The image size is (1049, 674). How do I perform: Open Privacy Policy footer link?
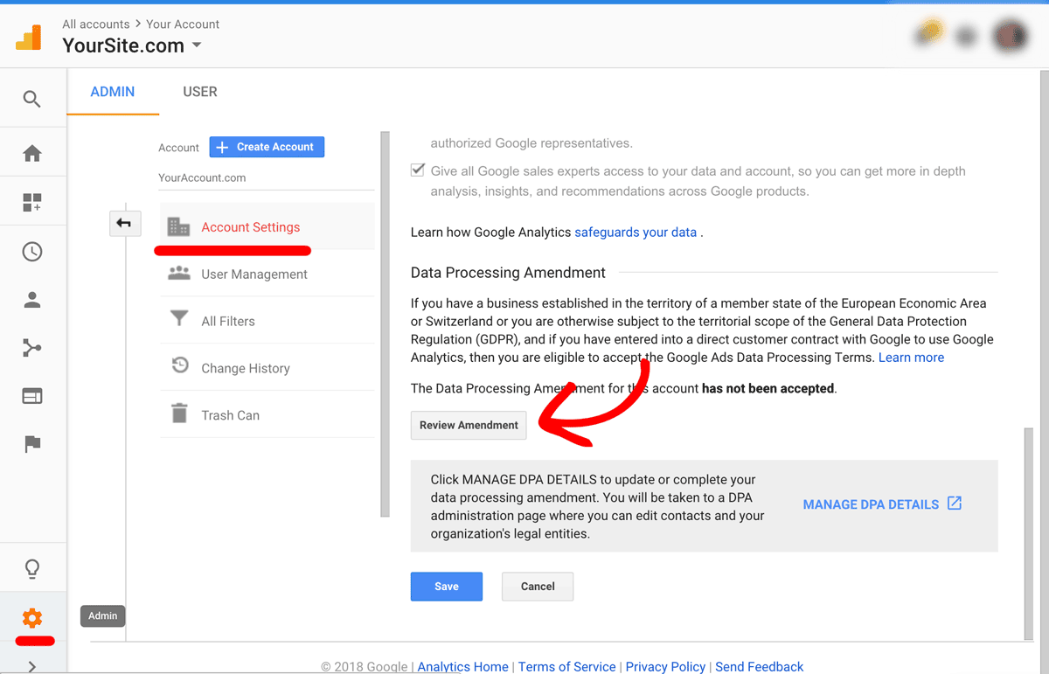point(665,667)
